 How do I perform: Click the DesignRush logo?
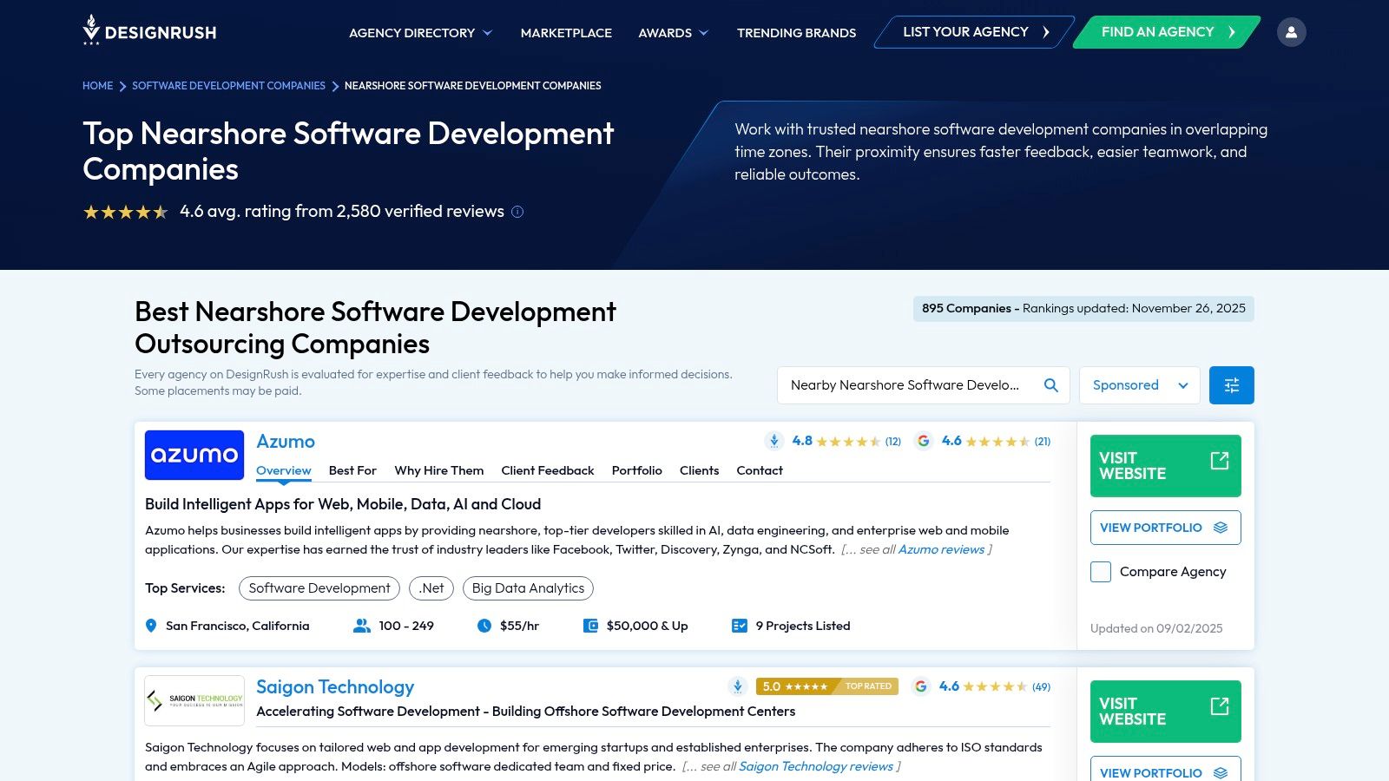click(149, 31)
